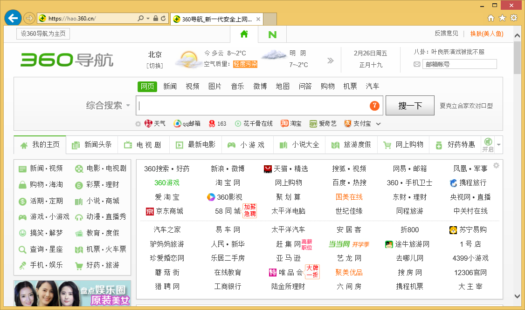Open 天气 shortcut below search box
Screen dimensions: 525x310
click(155, 124)
